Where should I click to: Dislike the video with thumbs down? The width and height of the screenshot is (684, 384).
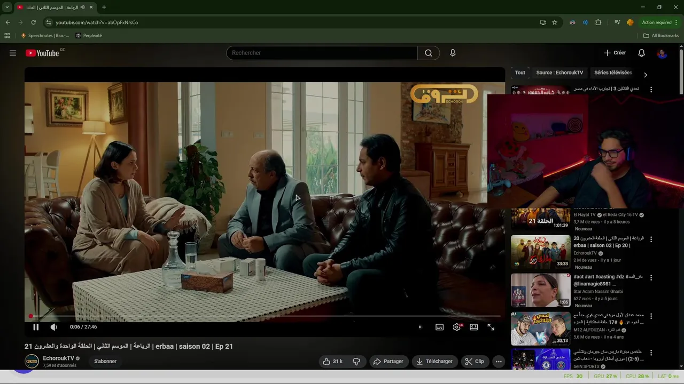tap(356, 361)
